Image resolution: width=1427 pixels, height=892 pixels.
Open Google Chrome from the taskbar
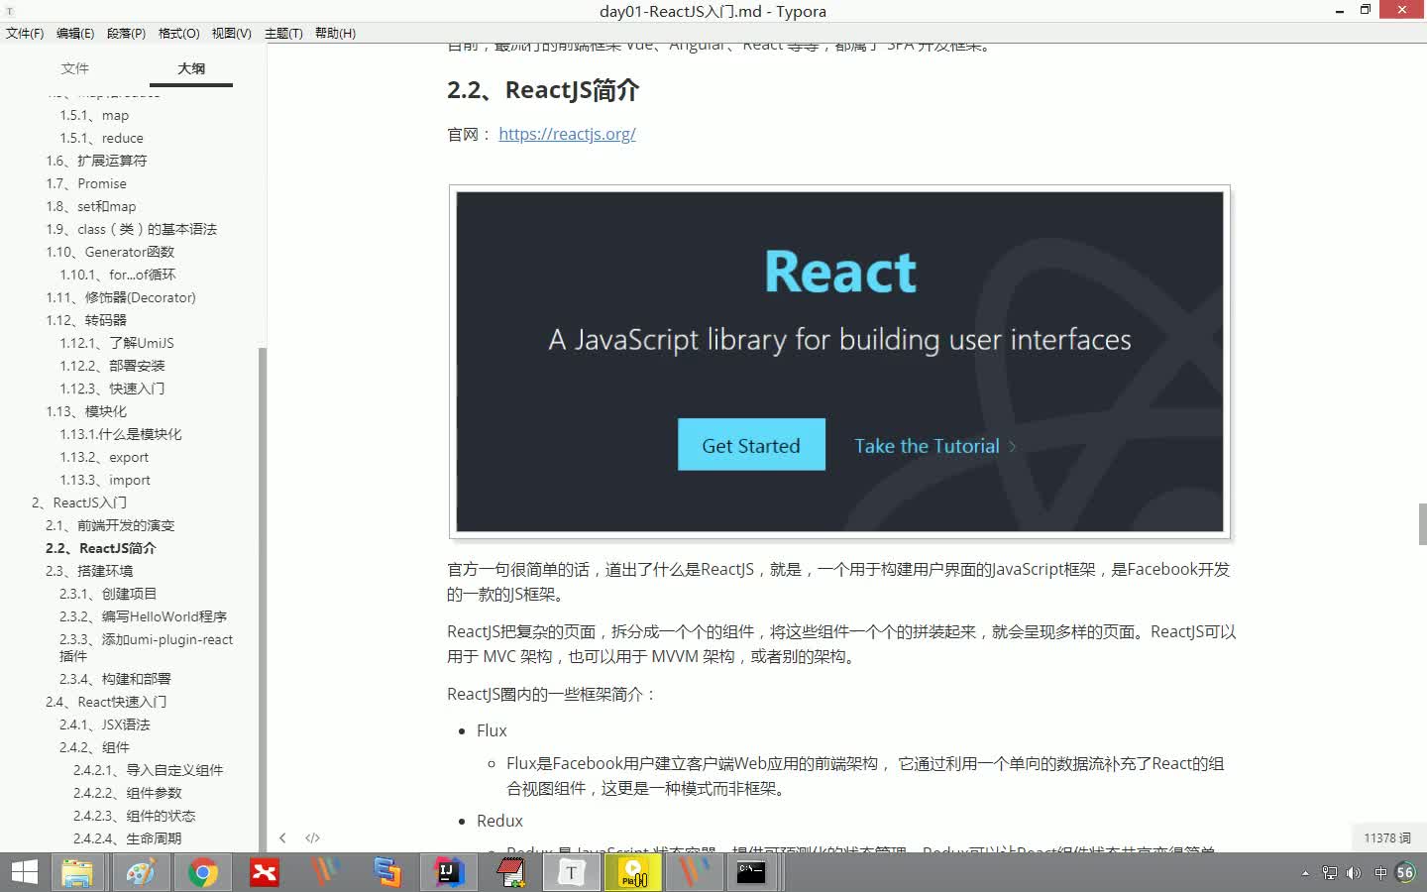[203, 872]
